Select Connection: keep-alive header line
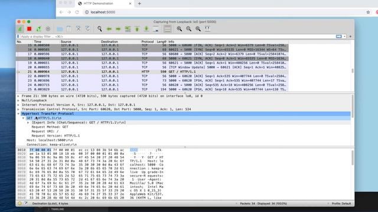Image resolution: width=378 pixels, height=212 pixels. click(52, 144)
